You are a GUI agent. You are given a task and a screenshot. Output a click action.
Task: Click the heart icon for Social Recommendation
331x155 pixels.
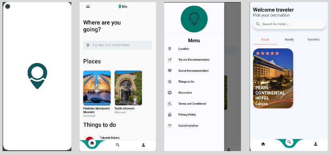point(170,71)
